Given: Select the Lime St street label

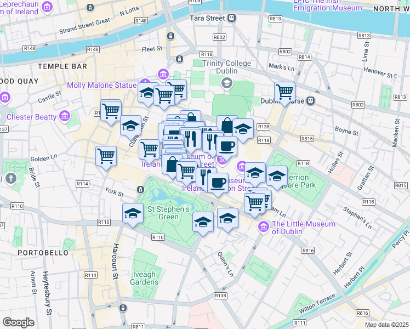Looking at the screenshot, I should (x=366, y=52).
